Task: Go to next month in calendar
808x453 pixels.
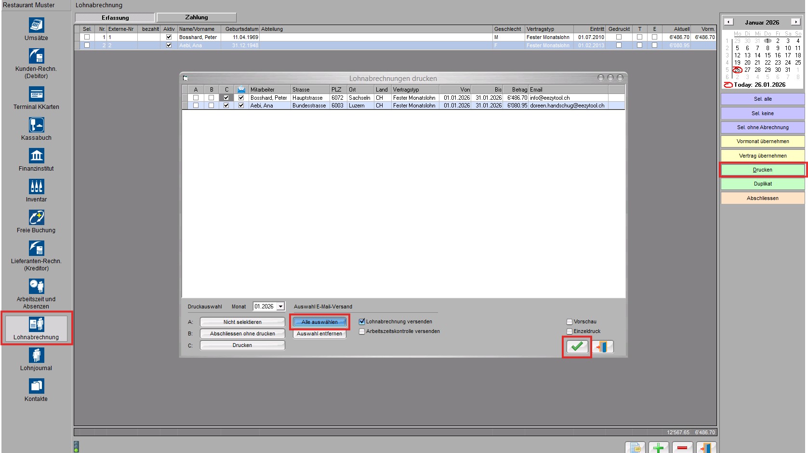Action: (795, 22)
